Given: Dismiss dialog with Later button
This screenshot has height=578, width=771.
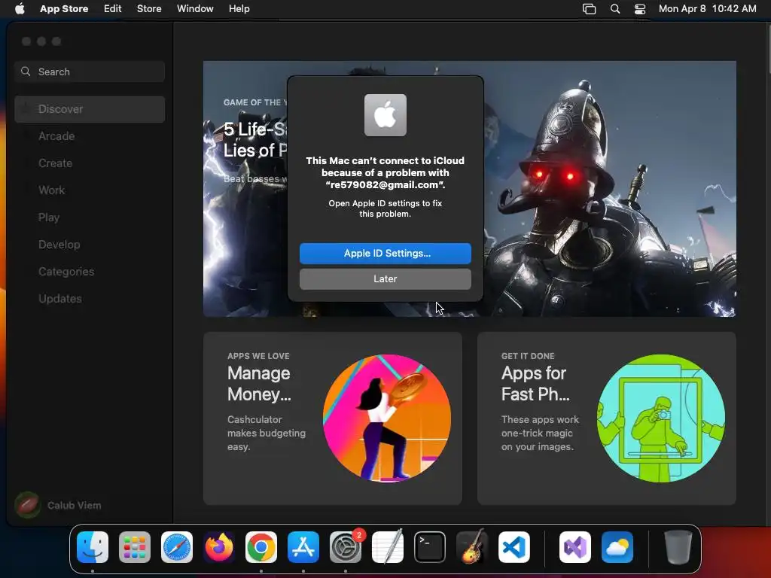Looking at the screenshot, I should coord(385,279).
